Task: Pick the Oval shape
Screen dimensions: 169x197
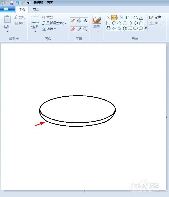Action: click(119, 18)
